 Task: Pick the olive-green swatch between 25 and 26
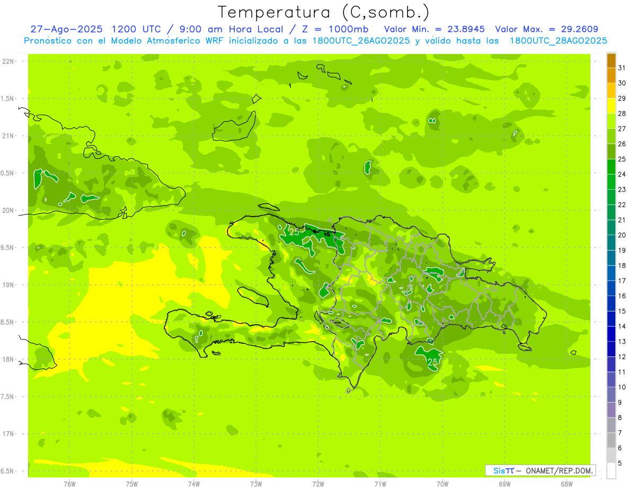tap(611, 151)
